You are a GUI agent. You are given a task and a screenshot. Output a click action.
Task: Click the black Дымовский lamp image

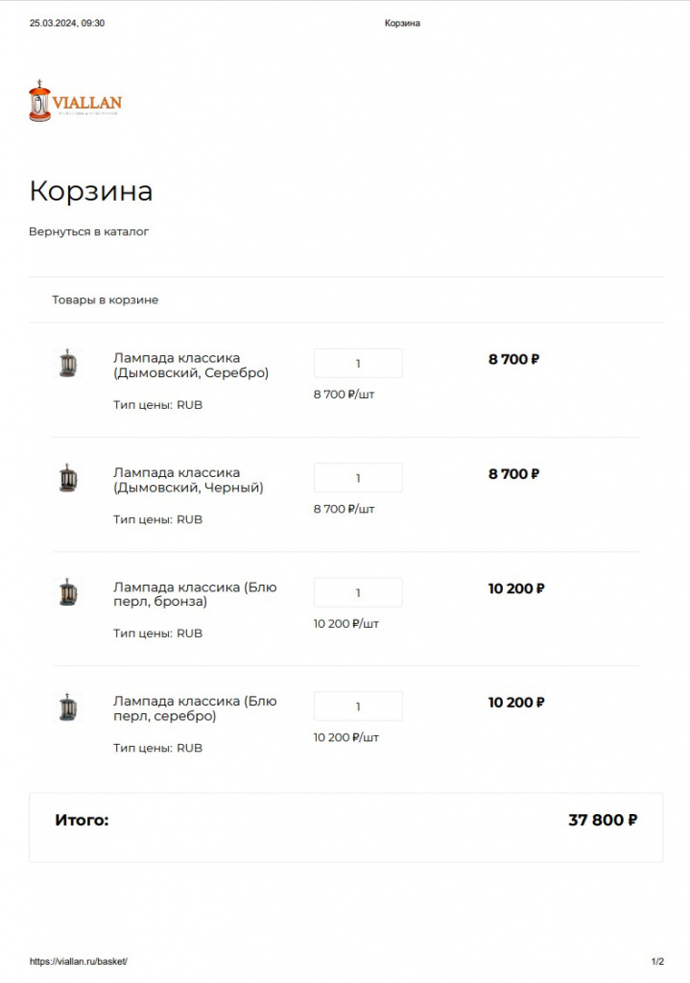(68, 477)
